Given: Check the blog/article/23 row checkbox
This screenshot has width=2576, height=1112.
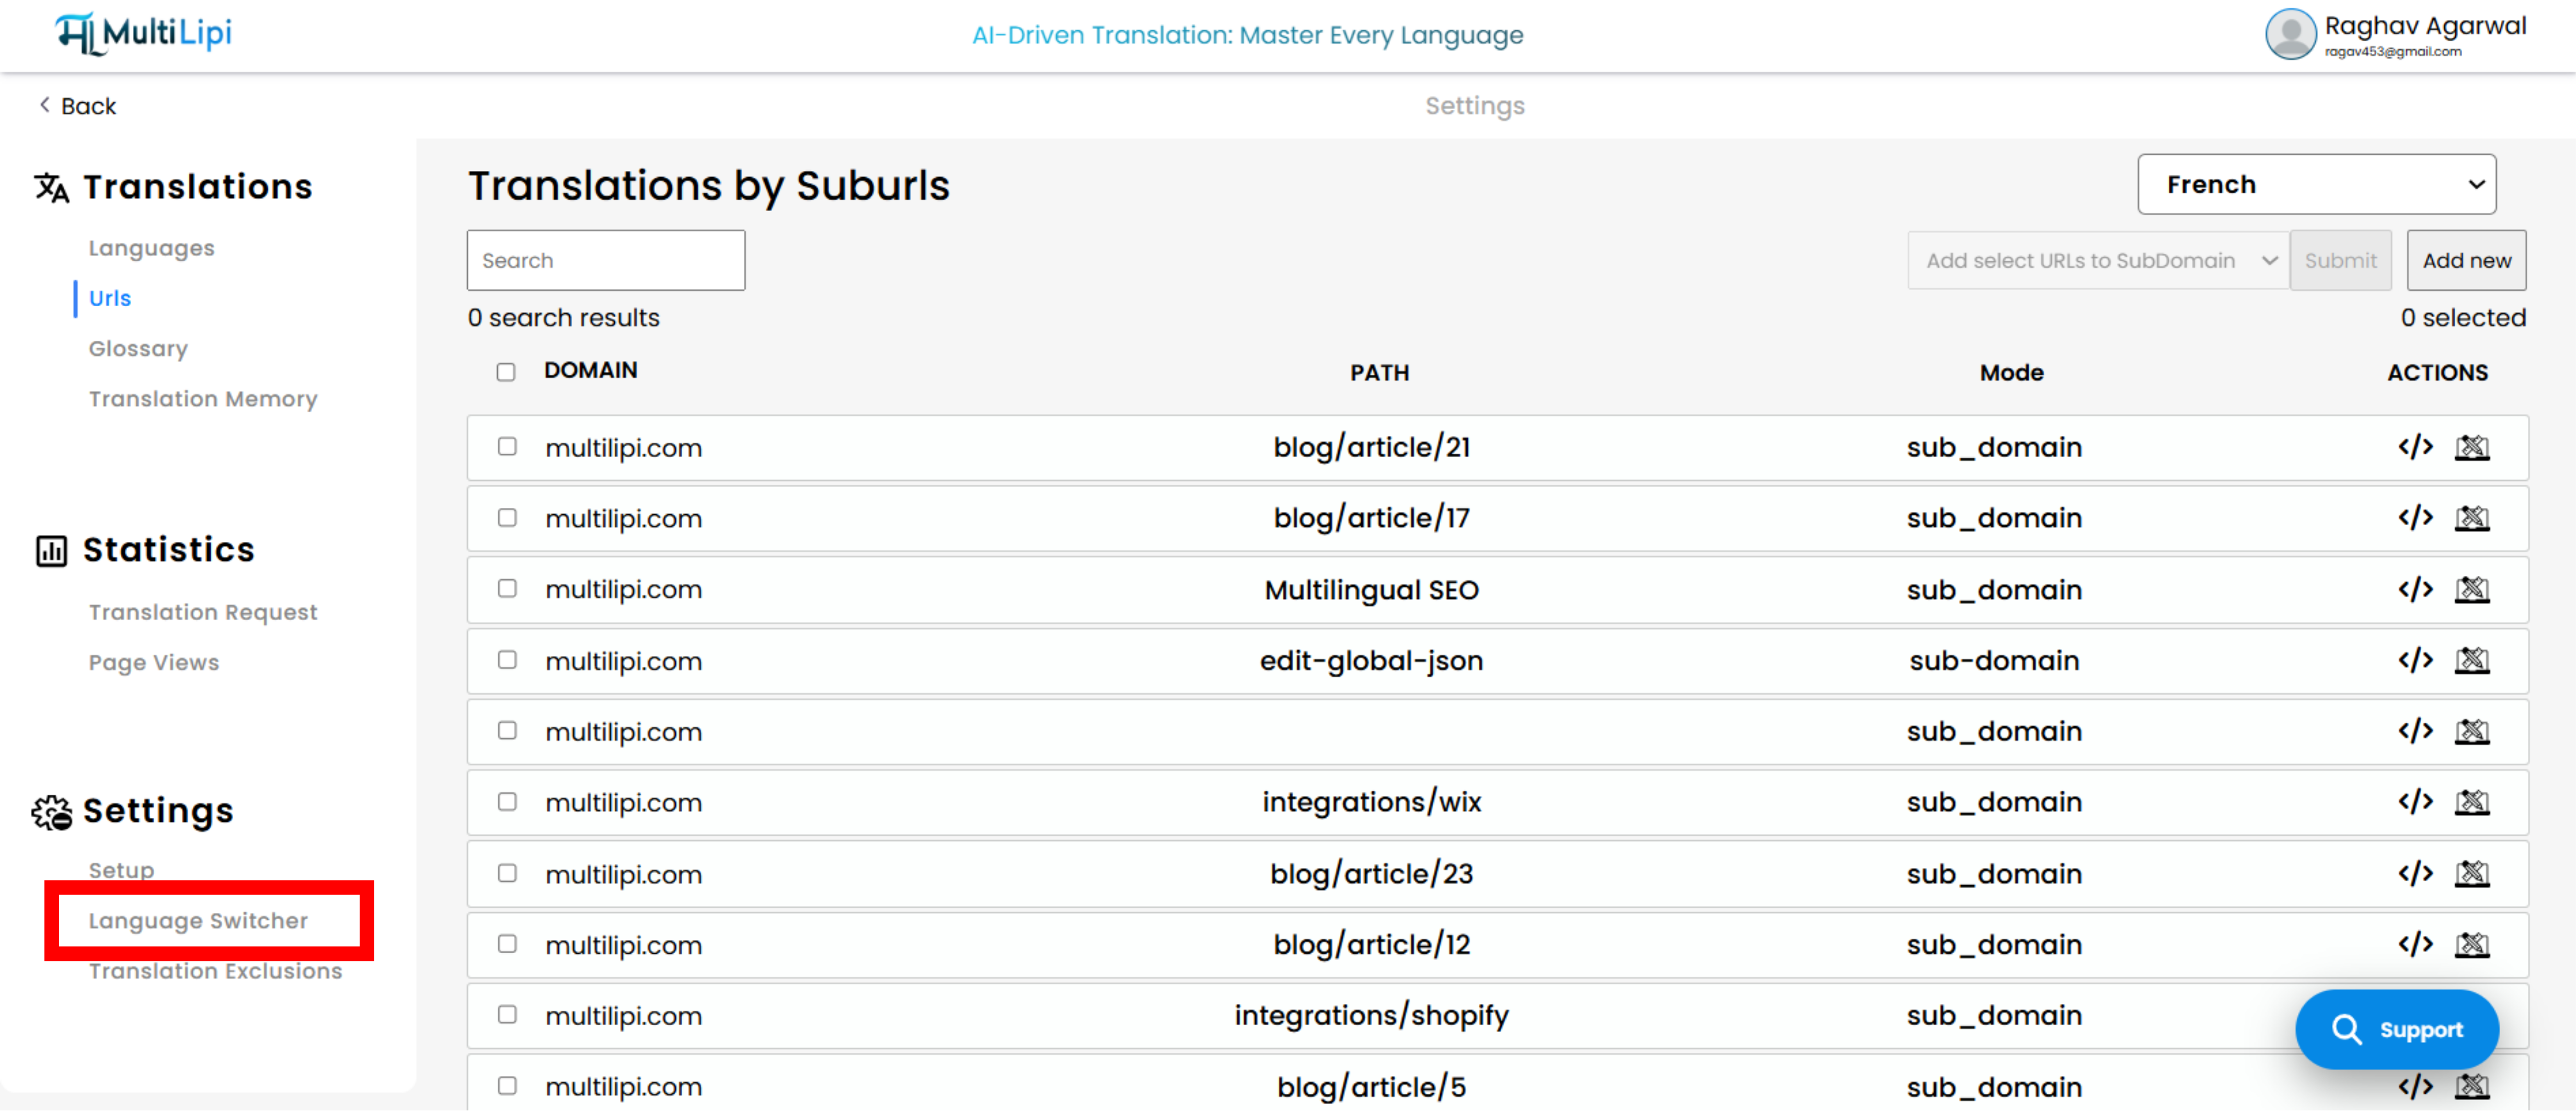Looking at the screenshot, I should click(507, 872).
